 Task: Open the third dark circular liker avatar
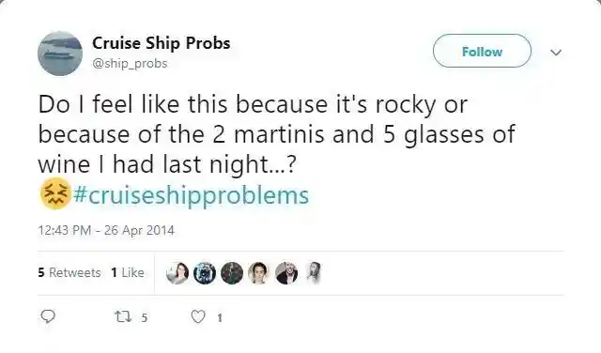coord(232,273)
